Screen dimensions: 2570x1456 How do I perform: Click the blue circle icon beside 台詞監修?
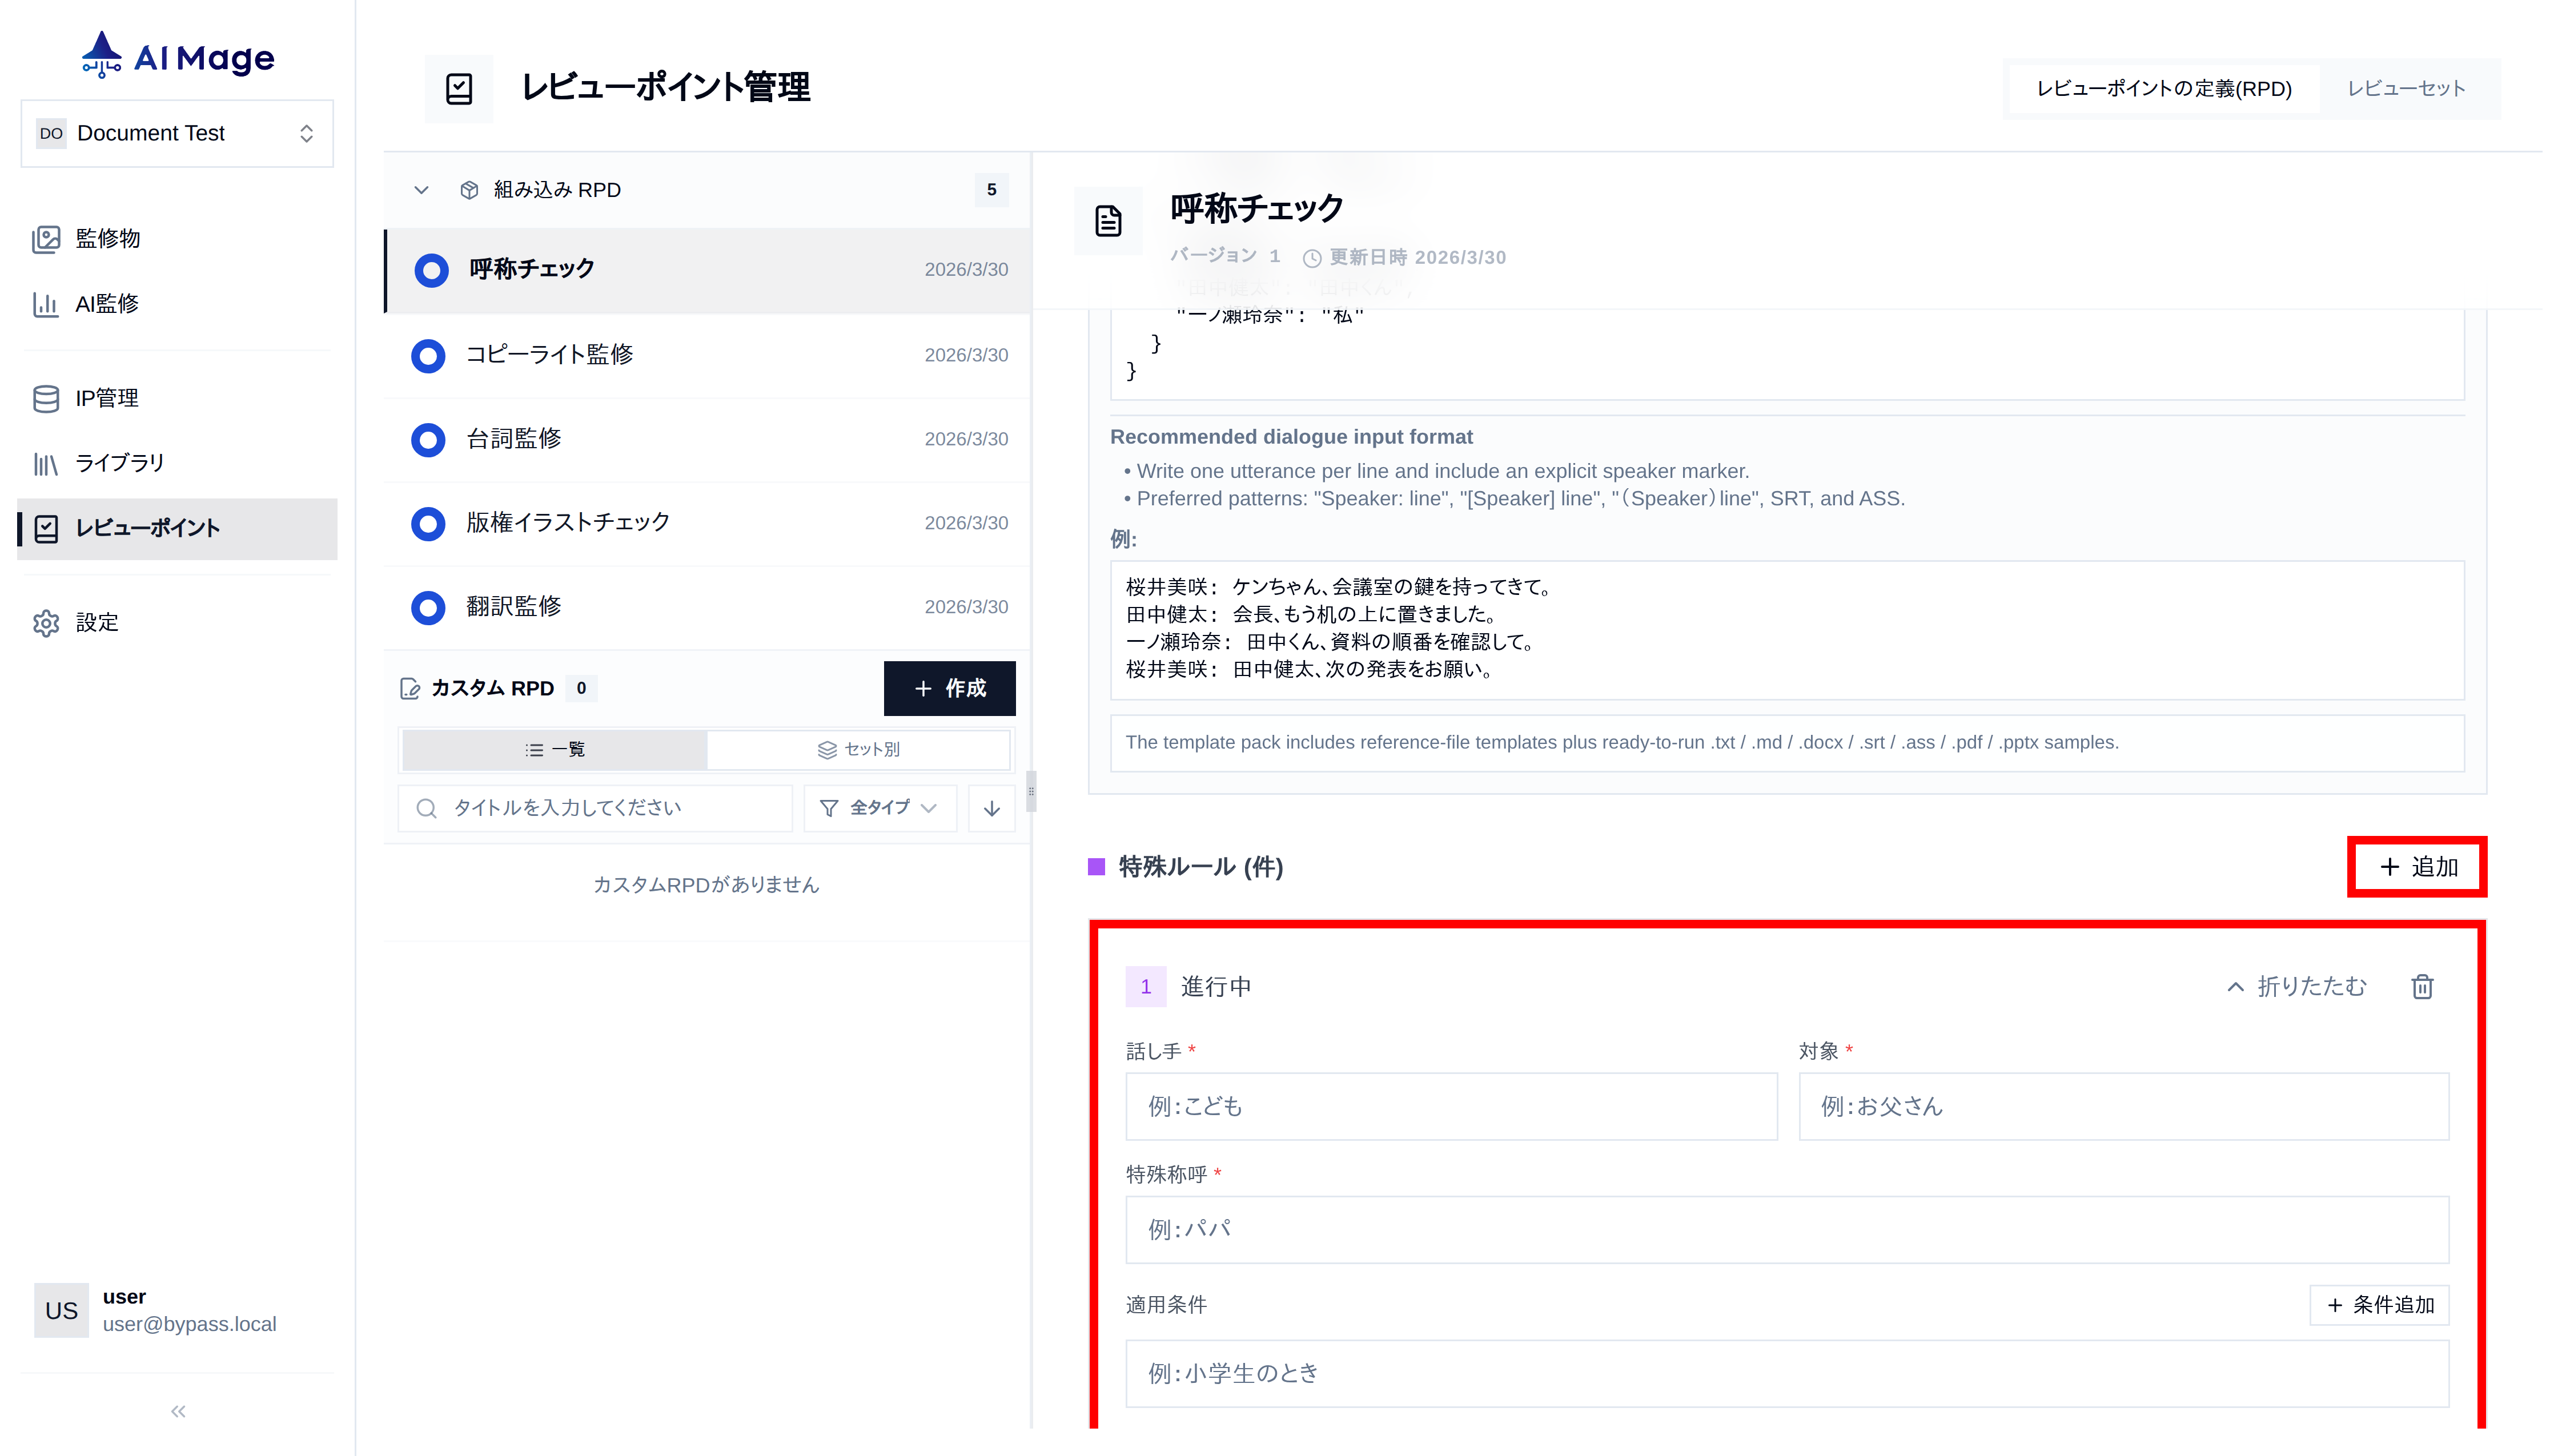[428, 439]
